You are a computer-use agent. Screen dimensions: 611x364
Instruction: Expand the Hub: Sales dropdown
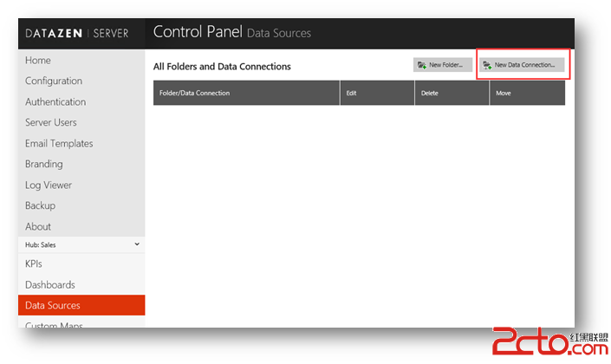(81, 244)
